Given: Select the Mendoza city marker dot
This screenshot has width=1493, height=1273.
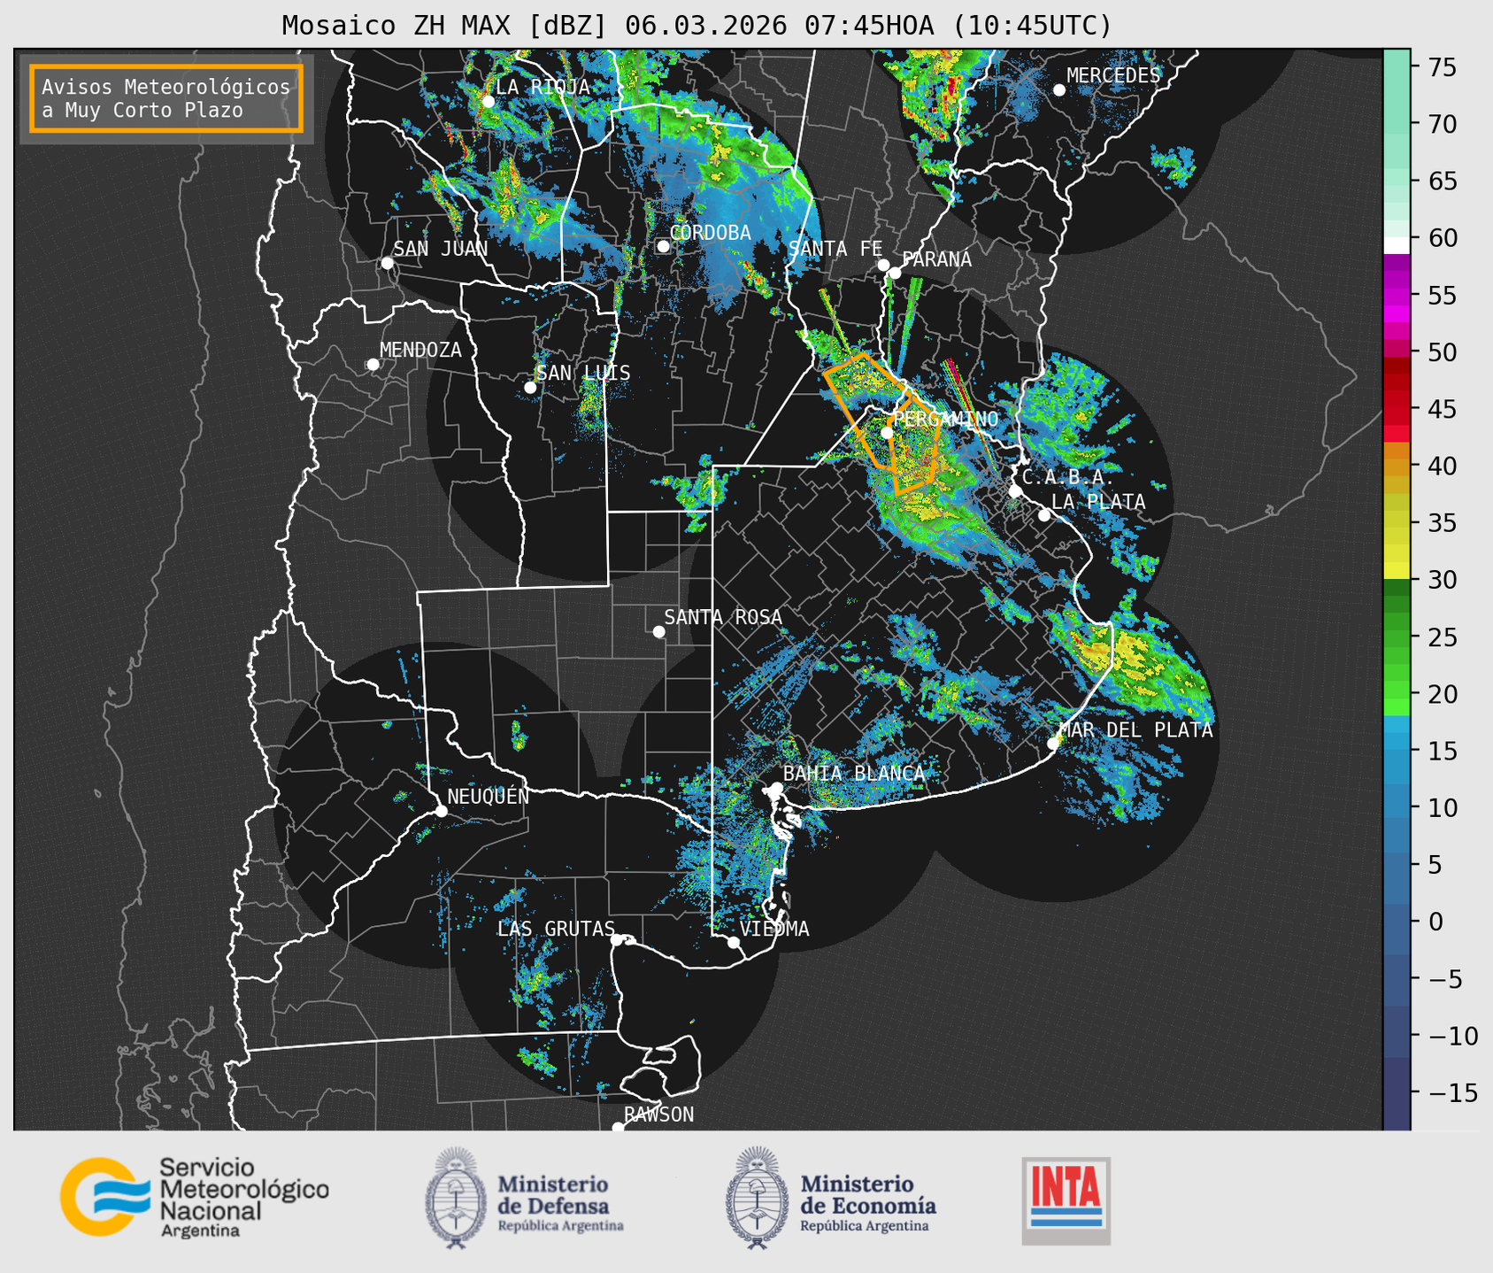Looking at the screenshot, I should point(373,365).
